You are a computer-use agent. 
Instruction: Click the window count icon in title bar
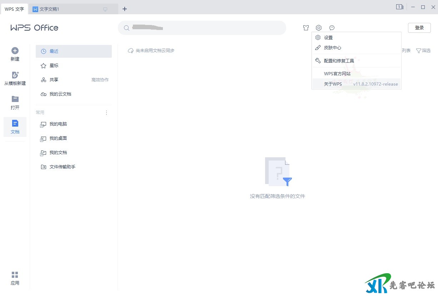399,7
